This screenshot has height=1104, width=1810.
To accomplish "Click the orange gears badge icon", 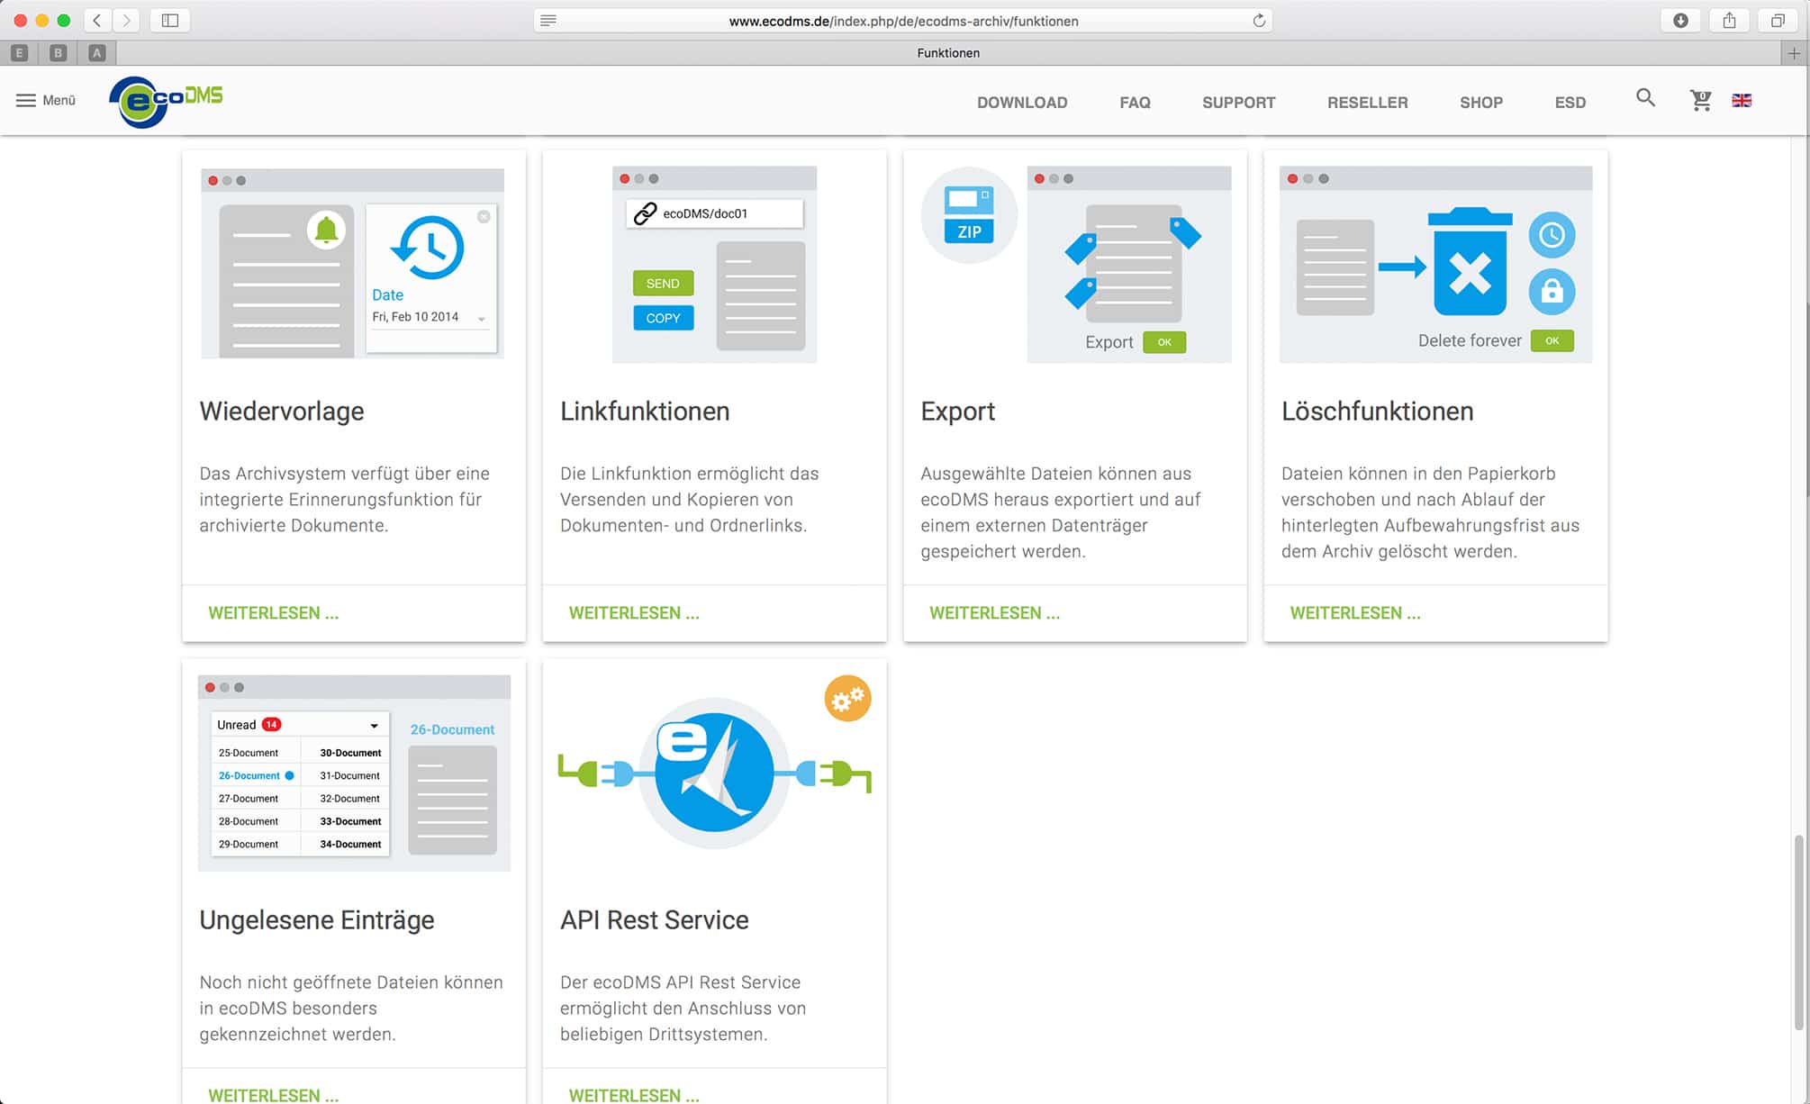I will (x=847, y=699).
